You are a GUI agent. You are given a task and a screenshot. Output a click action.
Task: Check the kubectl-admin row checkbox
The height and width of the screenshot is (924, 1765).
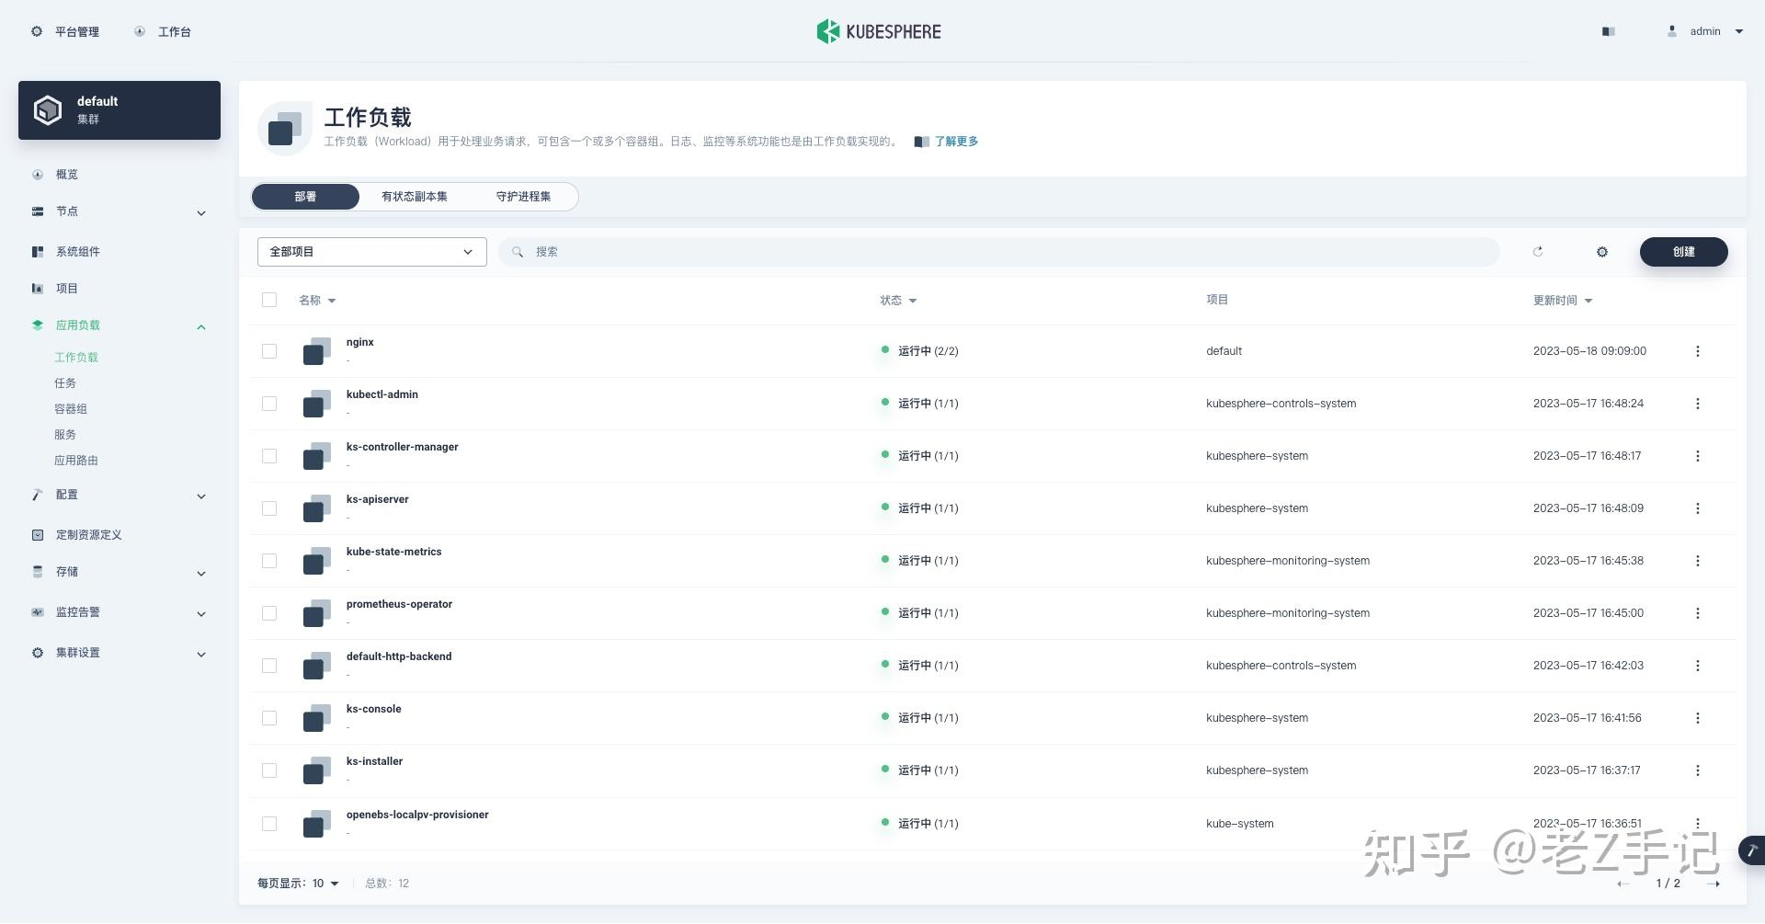pos(269,404)
